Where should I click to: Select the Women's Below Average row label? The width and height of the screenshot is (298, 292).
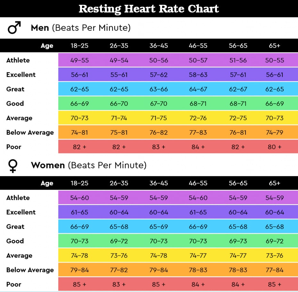click(x=30, y=270)
